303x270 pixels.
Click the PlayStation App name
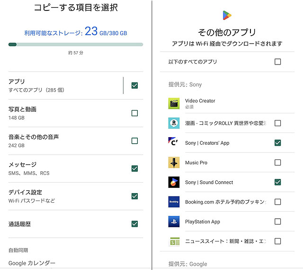point(203,222)
